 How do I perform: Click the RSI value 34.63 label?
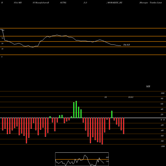(126, 45)
